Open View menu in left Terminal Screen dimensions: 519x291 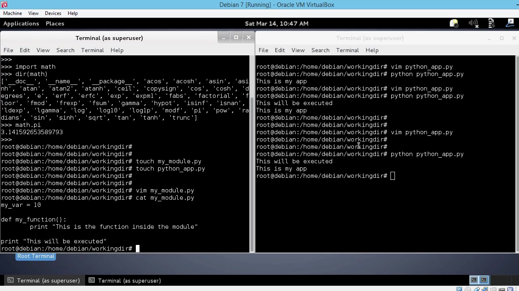coord(43,50)
